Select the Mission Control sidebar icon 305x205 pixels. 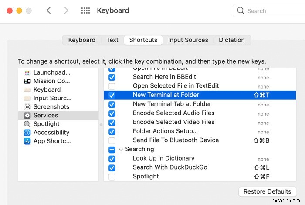click(x=27, y=81)
